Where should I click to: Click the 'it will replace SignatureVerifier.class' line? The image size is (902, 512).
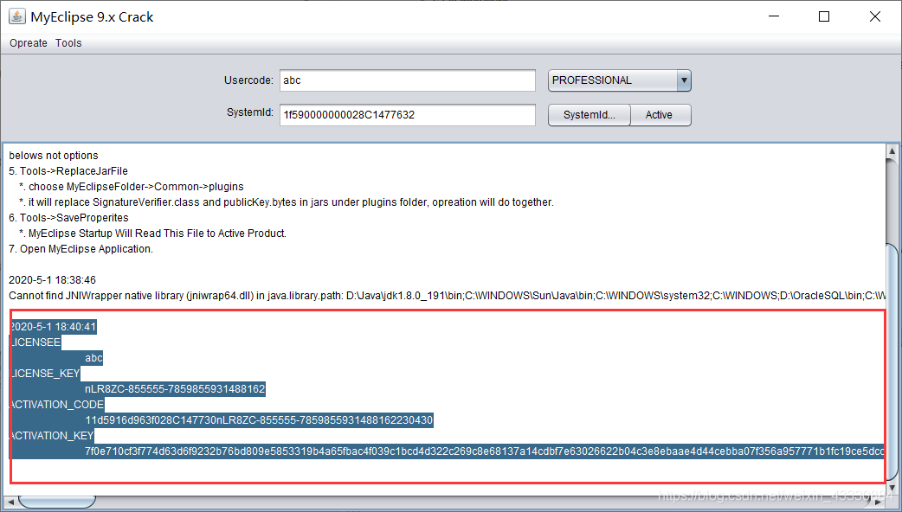pos(287,202)
